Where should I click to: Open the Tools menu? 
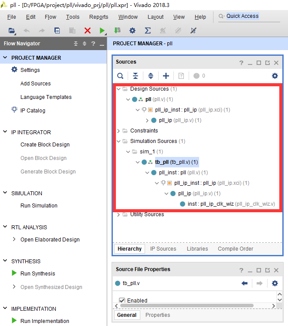[73, 17]
